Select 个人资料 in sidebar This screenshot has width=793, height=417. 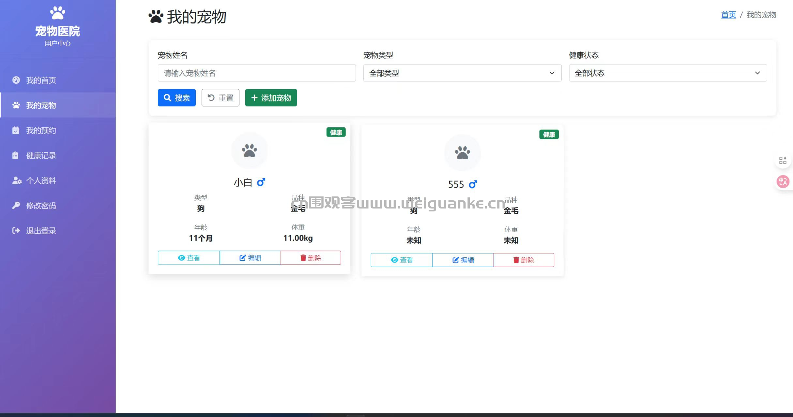click(41, 180)
